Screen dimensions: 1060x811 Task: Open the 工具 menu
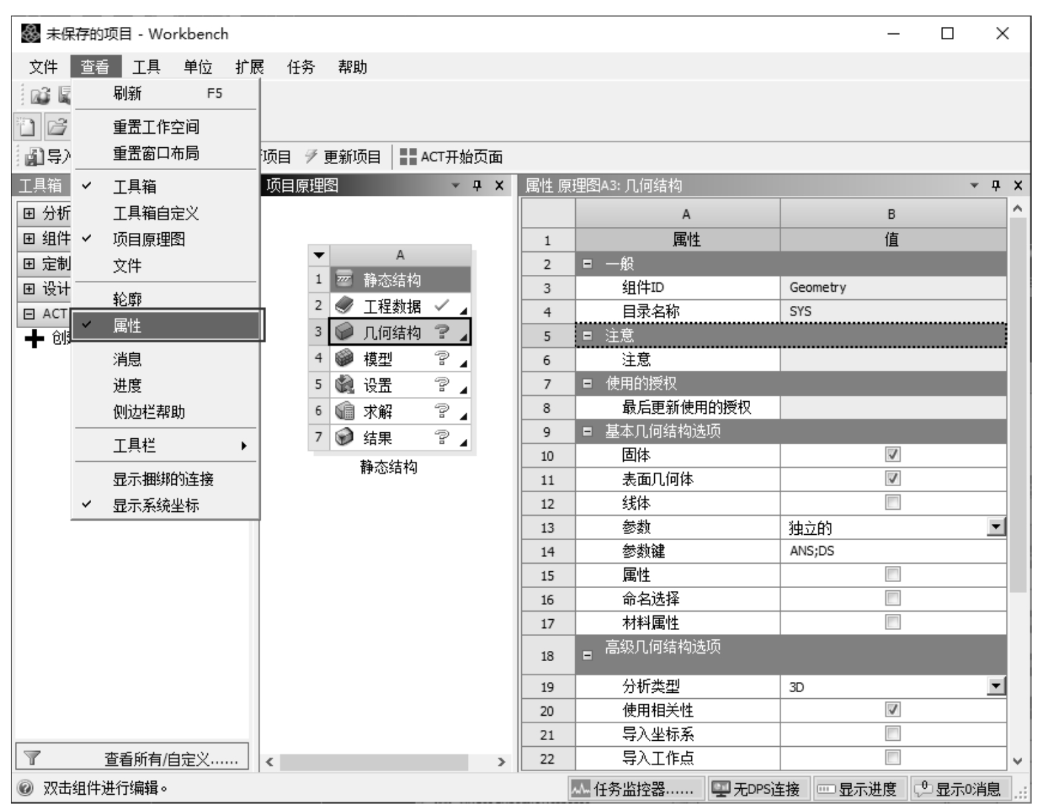pos(146,67)
